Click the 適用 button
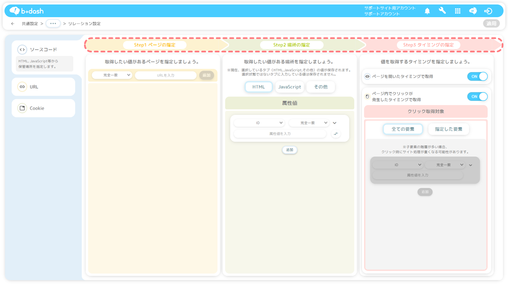This screenshot has height=285, width=508. (x=491, y=24)
